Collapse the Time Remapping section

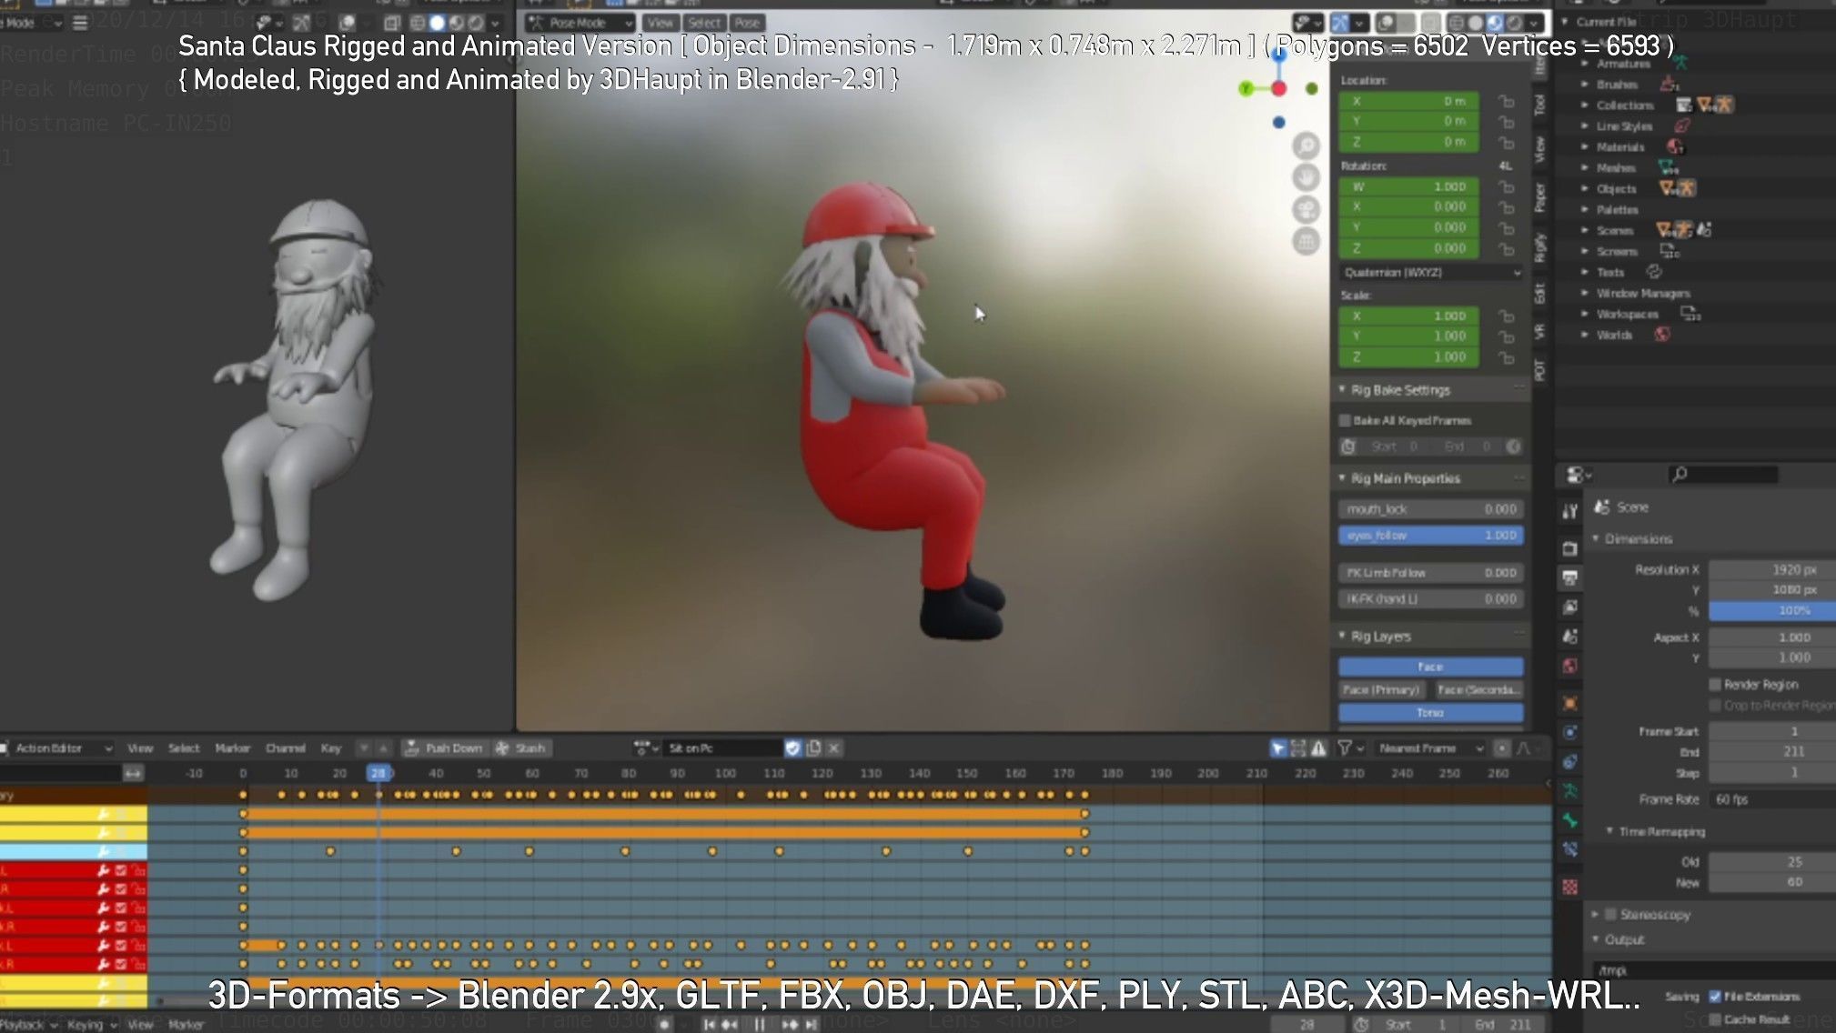pos(1610,831)
